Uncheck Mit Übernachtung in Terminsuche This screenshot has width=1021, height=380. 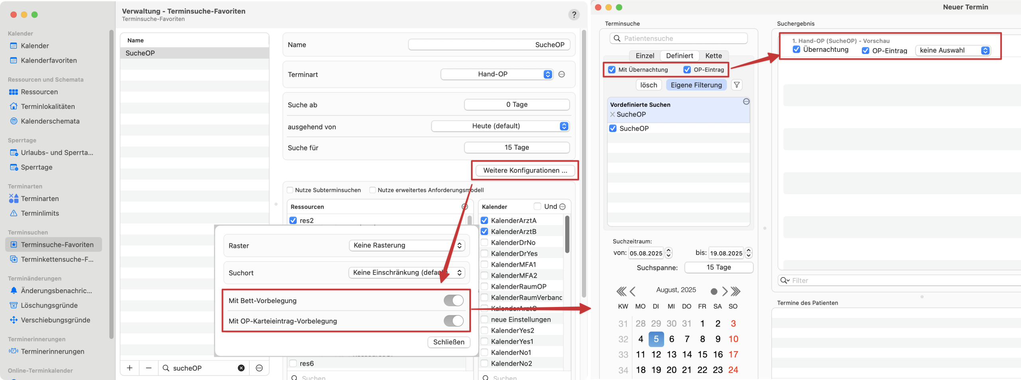click(612, 70)
